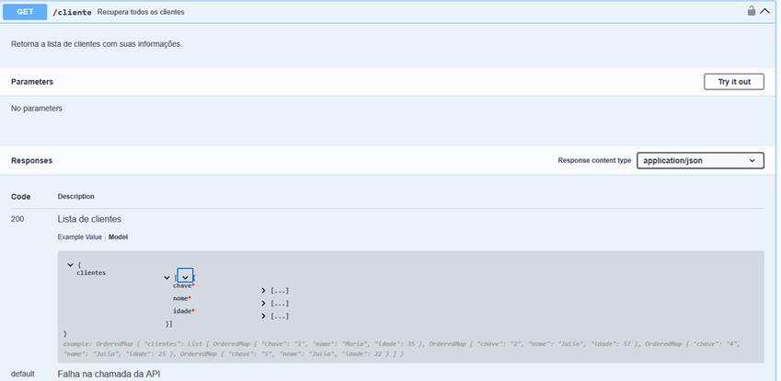Click the default response code row
This screenshot has height=381, width=781.
(x=22, y=374)
